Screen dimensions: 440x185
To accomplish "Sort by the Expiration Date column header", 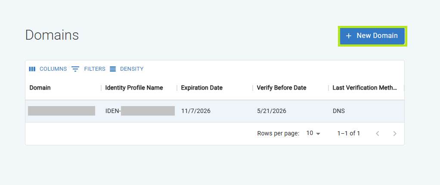I will coord(202,88).
